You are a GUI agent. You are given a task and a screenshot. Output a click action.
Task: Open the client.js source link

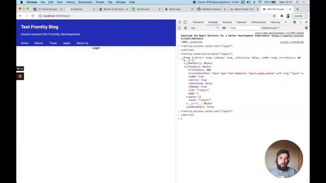(x=292, y=42)
